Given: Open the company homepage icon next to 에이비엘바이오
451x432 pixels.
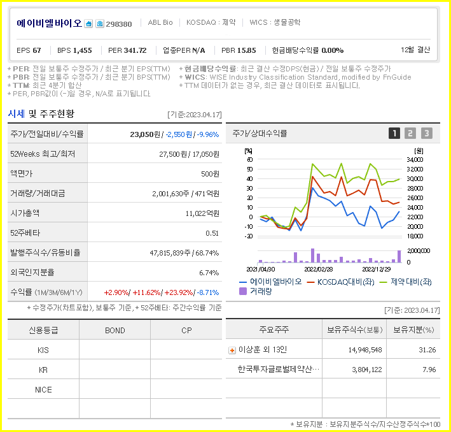Looking at the screenshot, I should (x=88, y=24).
